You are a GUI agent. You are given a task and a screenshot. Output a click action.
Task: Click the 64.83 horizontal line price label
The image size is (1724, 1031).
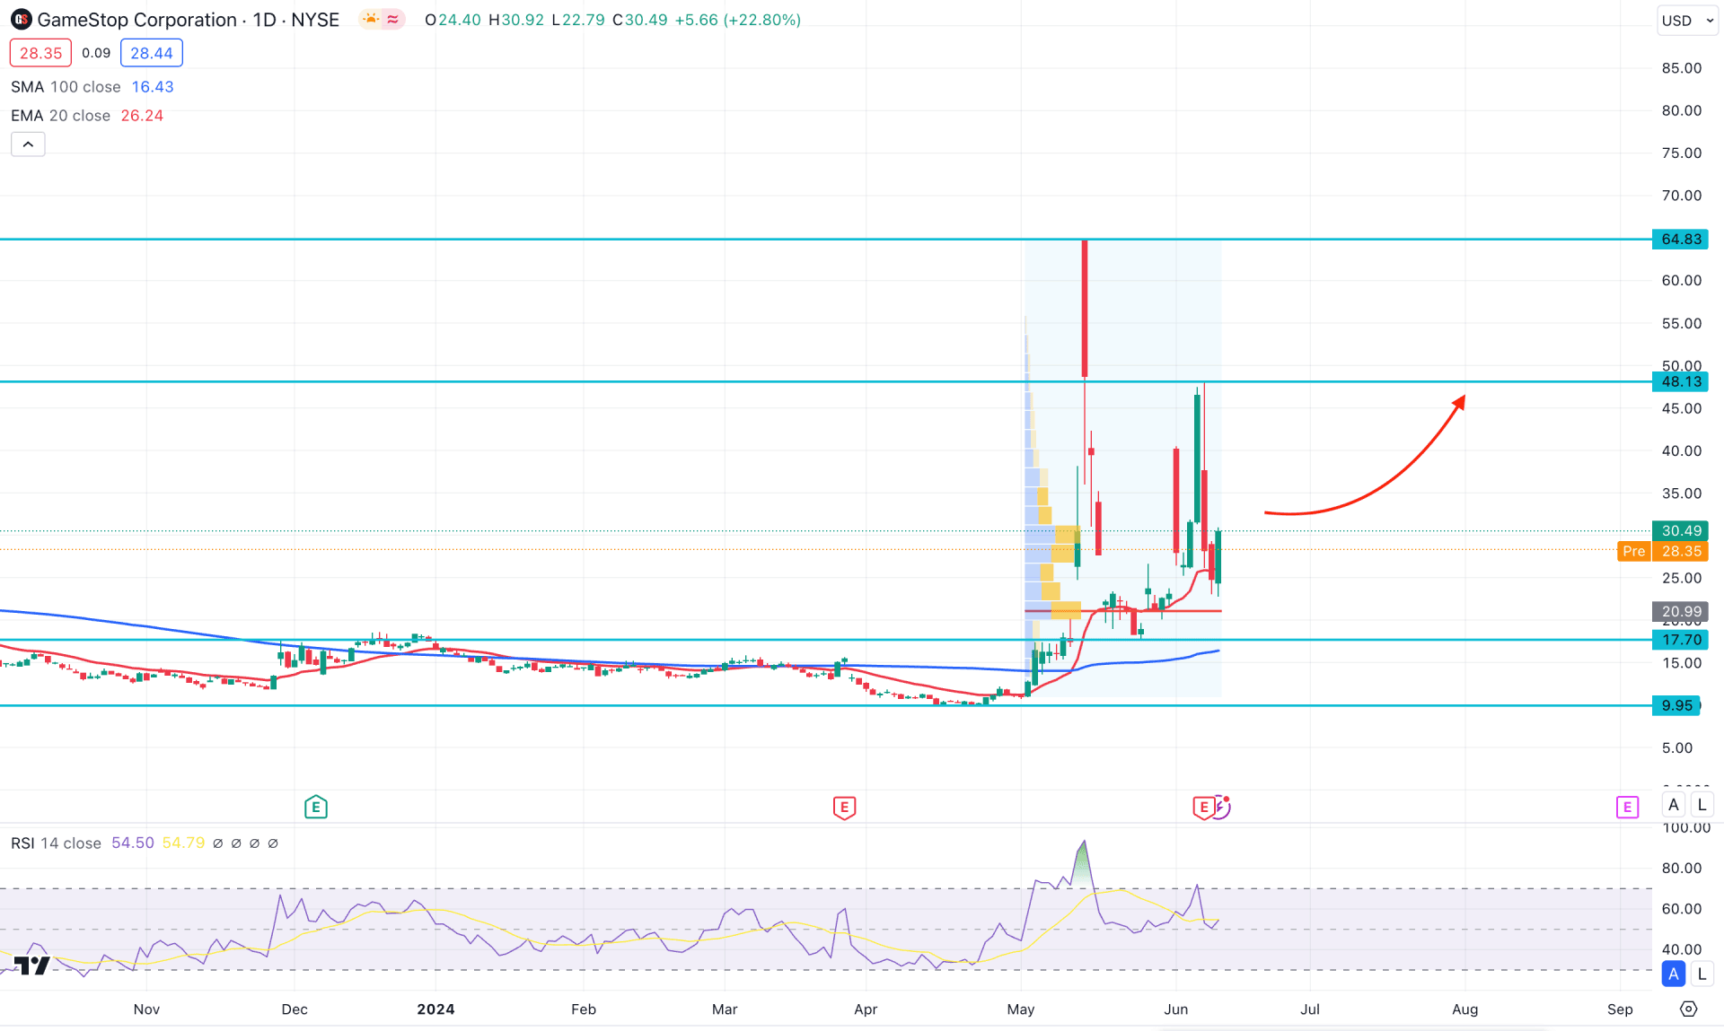click(x=1681, y=240)
